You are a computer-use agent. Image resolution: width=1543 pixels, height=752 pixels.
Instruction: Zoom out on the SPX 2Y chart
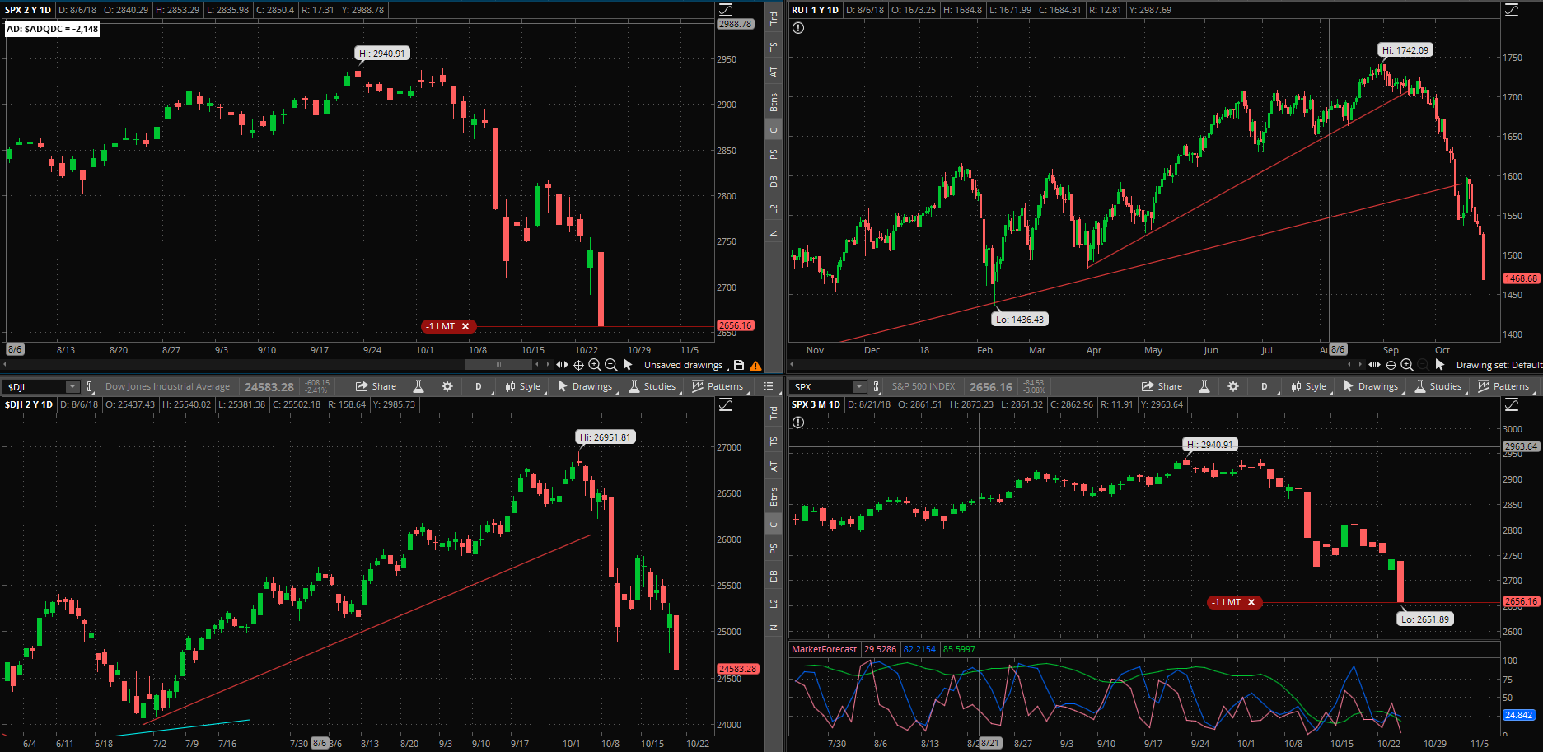click(610, 365)
